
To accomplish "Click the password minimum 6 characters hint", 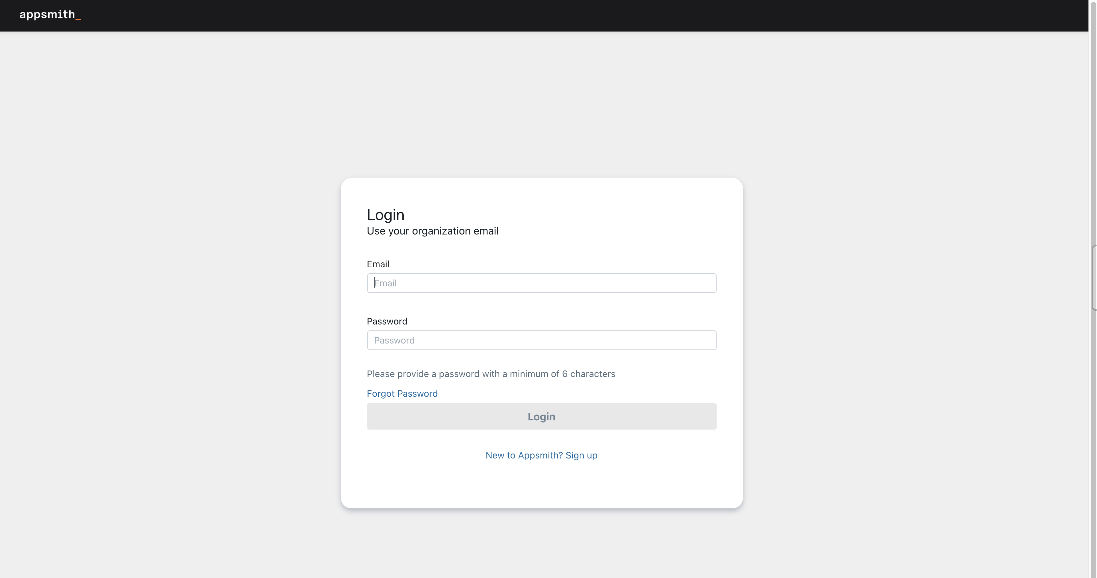I will (491, 374).
